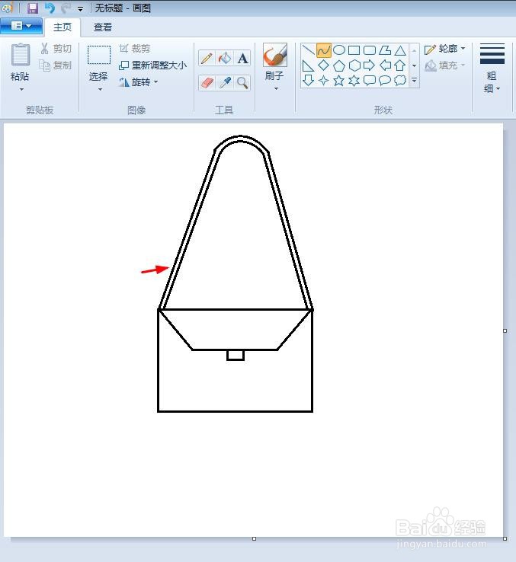Click the Save icon in title bar
The image size is (516, 562).
click(x=33, y=8)
